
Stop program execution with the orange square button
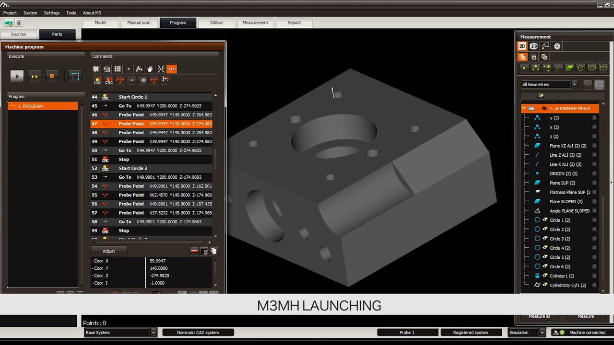(52, 76)
